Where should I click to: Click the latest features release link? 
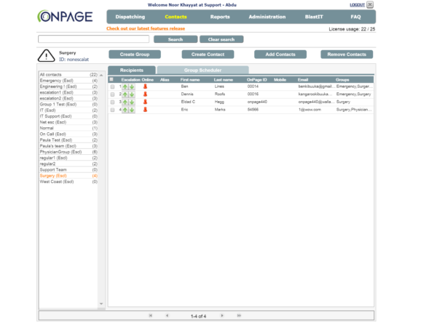(x=146, y=29)
